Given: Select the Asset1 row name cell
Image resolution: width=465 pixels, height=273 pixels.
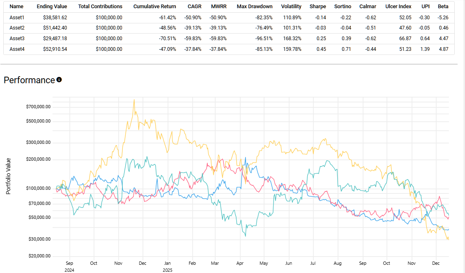Looking at the screenshot, I should pyautogui.click(x=17, y=17).
